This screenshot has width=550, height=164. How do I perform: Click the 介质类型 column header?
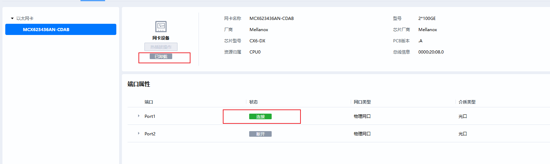(x=467, y=102)
